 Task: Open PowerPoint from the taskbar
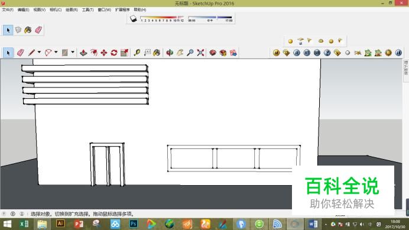click(79, 224)
